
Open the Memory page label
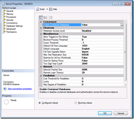[10, 14]
